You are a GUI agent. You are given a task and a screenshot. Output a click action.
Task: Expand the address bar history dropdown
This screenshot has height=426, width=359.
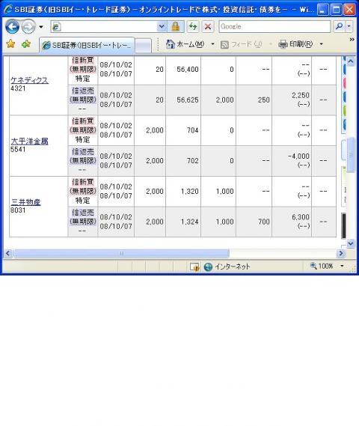162,27
